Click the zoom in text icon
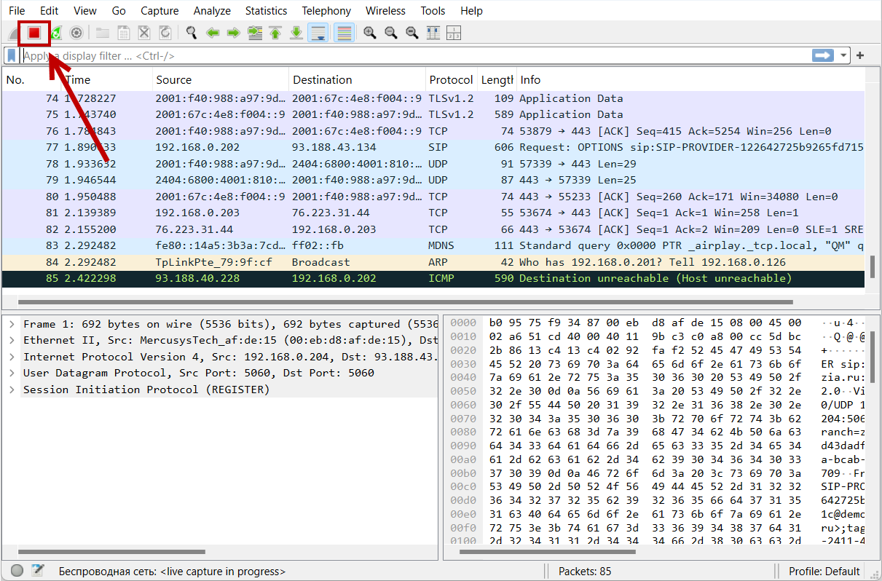Screen dimensions: 882x581 (x=370, y=33)
